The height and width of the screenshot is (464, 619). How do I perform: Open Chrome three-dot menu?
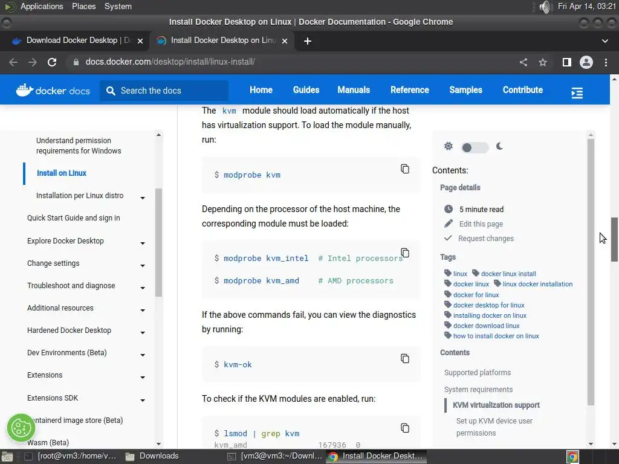coord(606,62)
